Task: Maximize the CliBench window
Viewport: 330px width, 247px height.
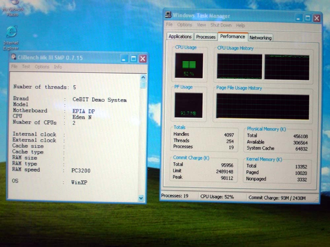Action: click(133, 59)
